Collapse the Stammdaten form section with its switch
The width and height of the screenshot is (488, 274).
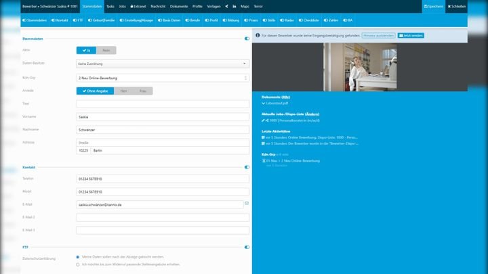pyautogui.click(x=247, y=39)
